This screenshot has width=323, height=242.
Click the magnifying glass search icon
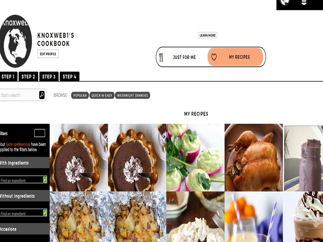42,95
